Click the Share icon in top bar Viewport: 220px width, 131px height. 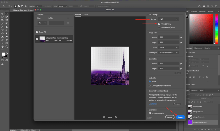pyautogui.click(x=200, y=6)
